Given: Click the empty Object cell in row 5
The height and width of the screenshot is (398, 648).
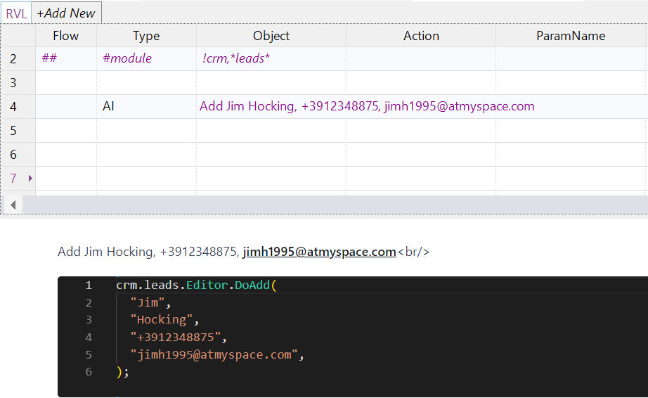Looking at the screenshot, I should click(271, 131).
